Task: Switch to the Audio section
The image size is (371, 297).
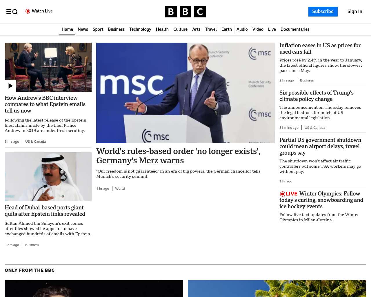Action: tap(242, 29)
